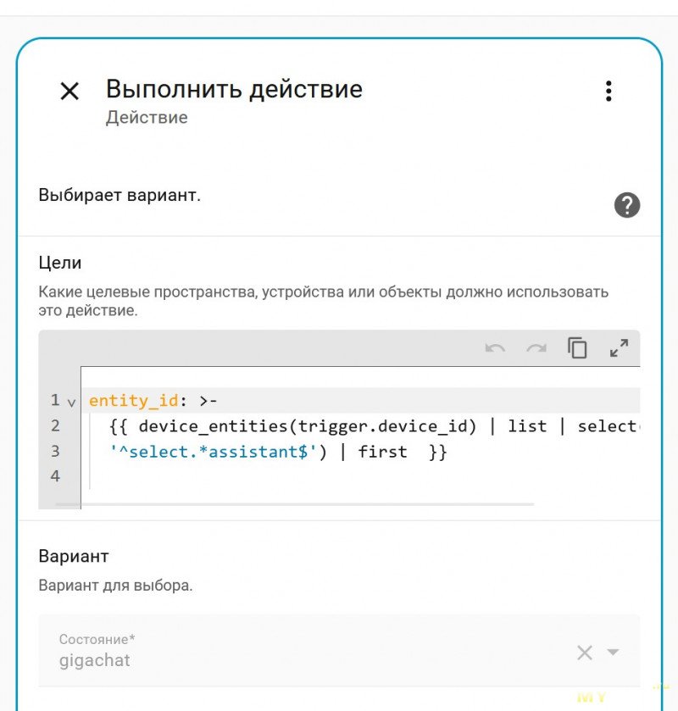Screen dimensions: 678x711
Task: Click the code editor horizontal scrollbar
Action: pos(297,504)
